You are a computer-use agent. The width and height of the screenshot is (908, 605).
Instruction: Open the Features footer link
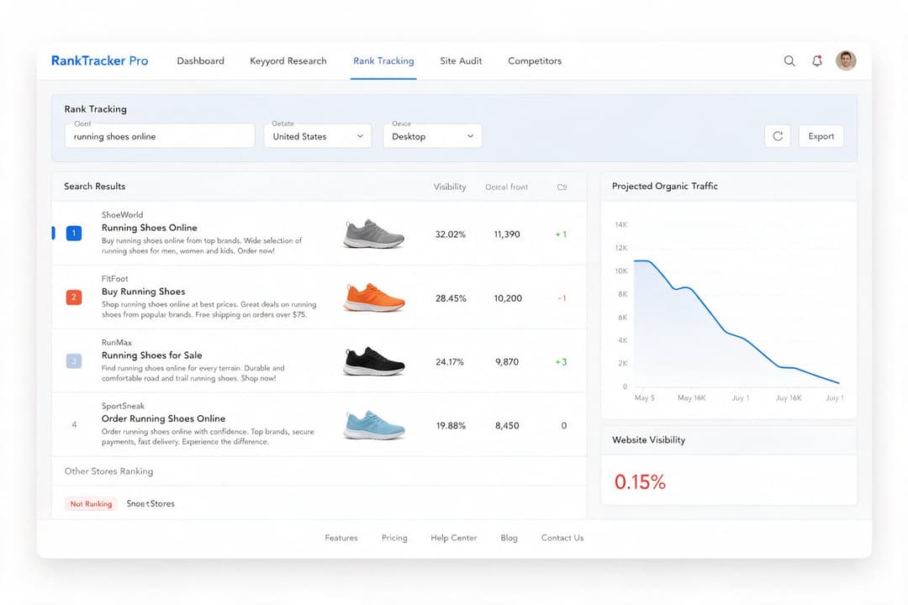pos(341,538)
